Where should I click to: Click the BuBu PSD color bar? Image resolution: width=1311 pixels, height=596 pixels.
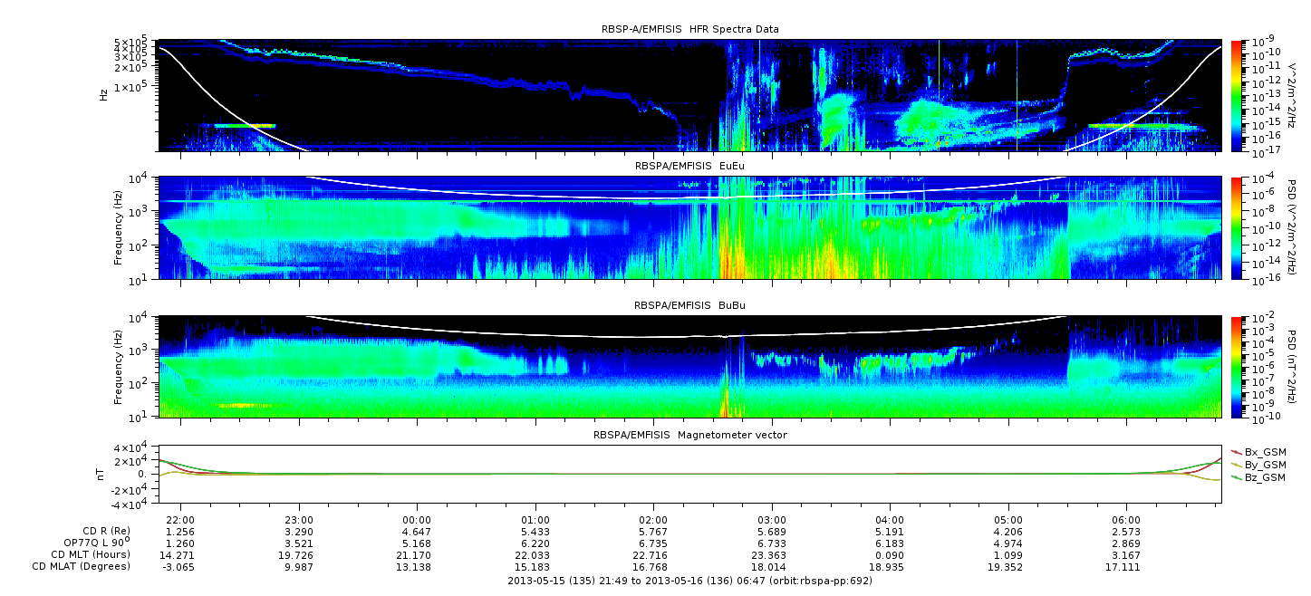(x=1239, y=366)
